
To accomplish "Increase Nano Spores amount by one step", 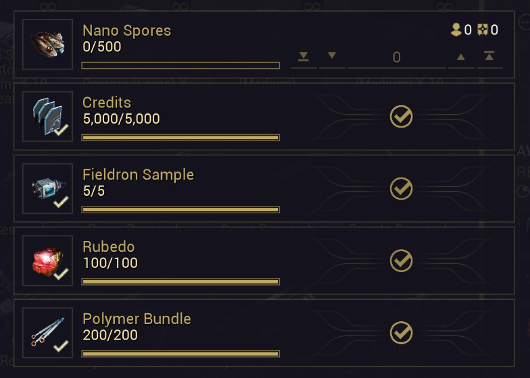I will pyautogui.click(x=461, y=57).
